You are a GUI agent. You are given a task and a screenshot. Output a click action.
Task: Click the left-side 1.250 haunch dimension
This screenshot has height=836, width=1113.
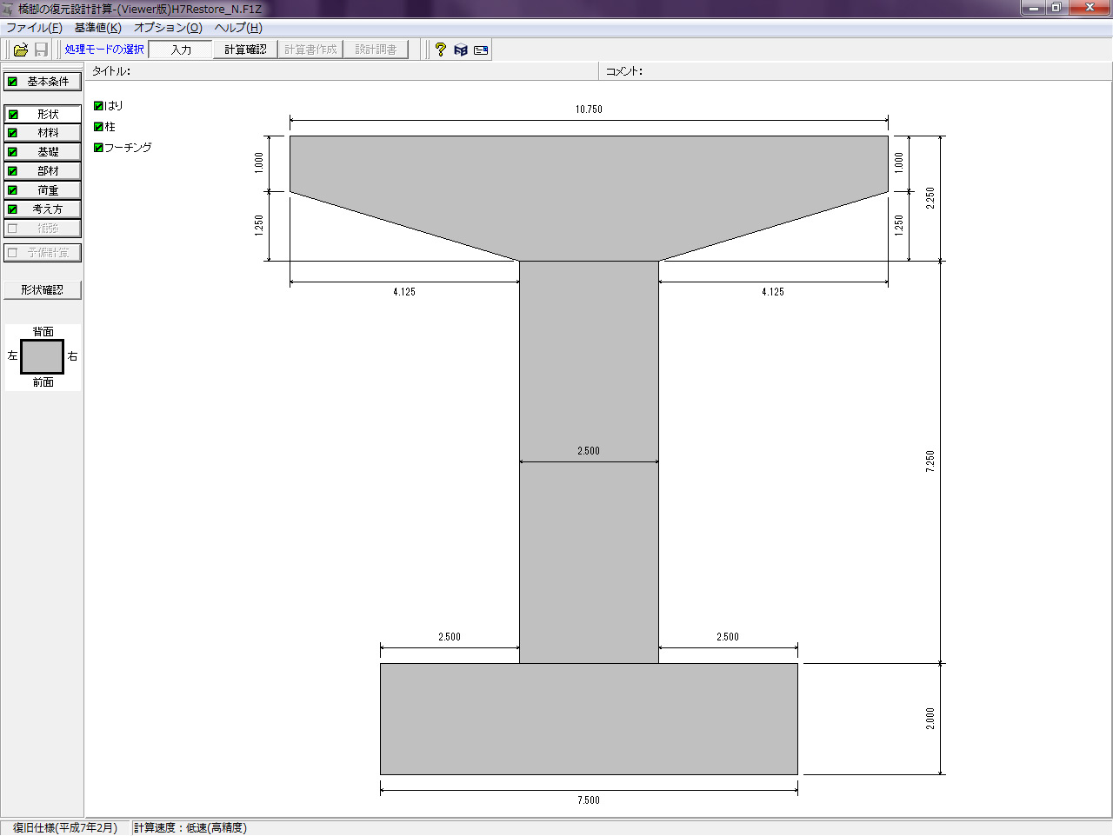tap(259, 226)
